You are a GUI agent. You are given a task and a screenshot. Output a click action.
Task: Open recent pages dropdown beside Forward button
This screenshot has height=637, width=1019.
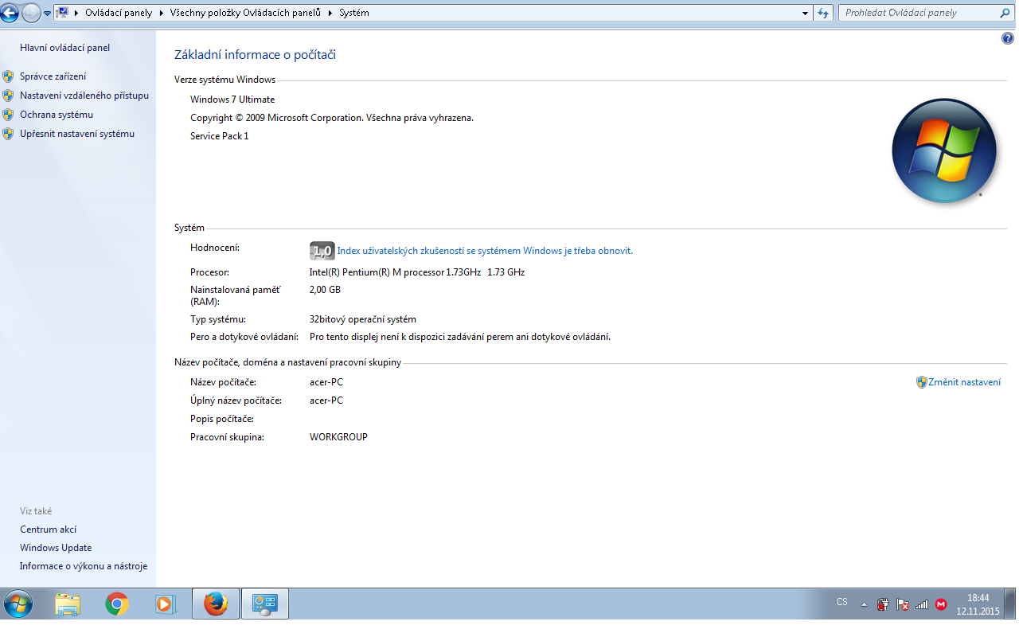click(47, 13)
